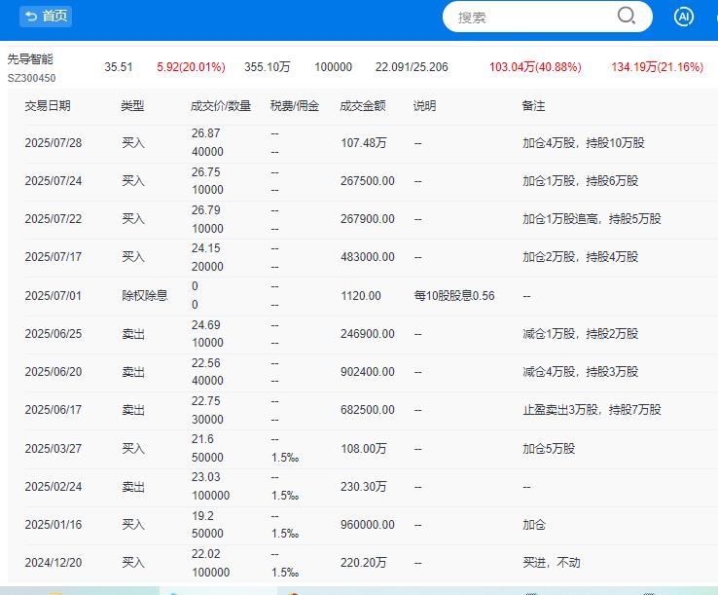The height and width of the screenshot is (595, 718).
Task: Click the note 加仓5万股
Action: [x=549, y=449]
